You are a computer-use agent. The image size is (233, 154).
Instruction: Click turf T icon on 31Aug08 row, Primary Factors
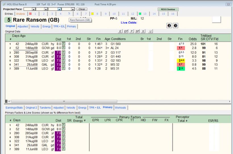63,137
